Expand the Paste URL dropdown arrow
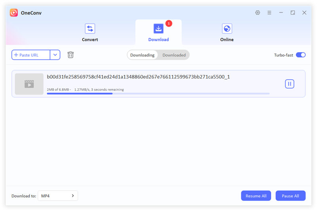 pos(55,55)
